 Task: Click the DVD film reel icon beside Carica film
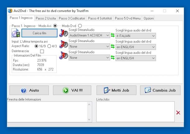16,33
